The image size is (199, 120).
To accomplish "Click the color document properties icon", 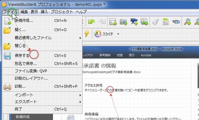I will point(166,22).
